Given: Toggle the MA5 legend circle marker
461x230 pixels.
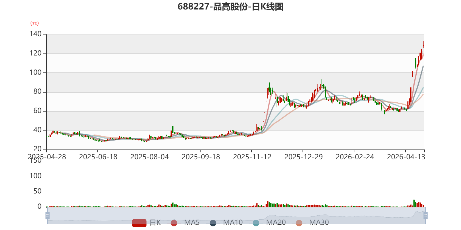Looking at the screenshot, I should [174, 223].
